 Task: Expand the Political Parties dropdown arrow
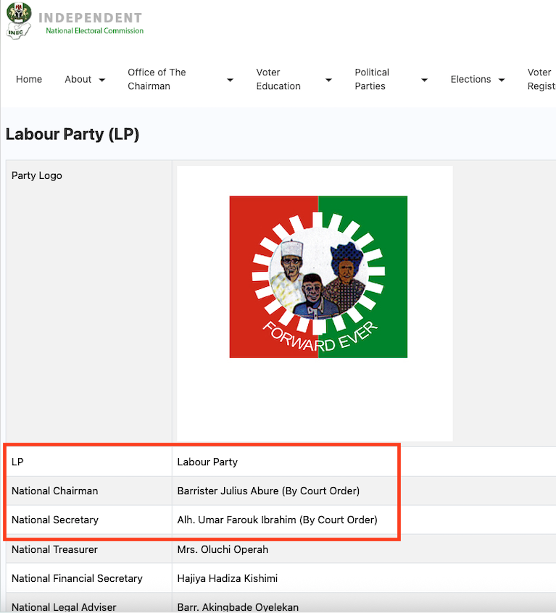point(424,80)
